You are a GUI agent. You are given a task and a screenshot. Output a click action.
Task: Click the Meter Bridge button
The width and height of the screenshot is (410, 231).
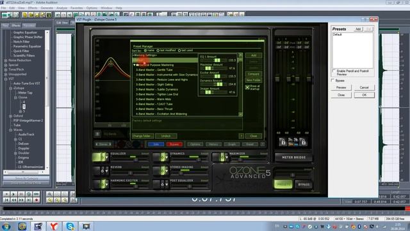tap(293, 157)
